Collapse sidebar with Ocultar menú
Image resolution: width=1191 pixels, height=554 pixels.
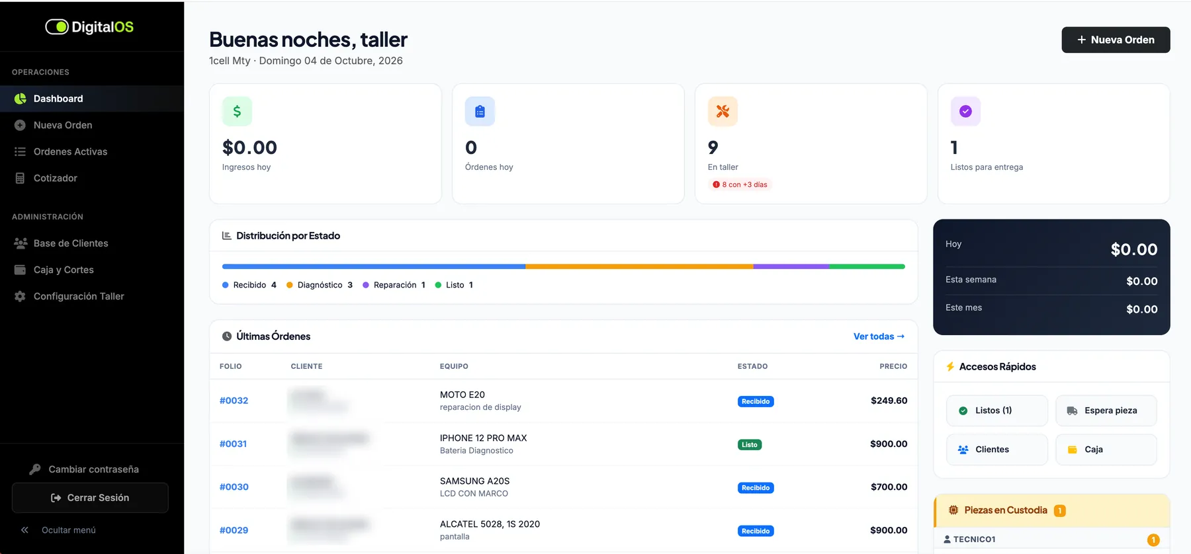coord(58,530)
